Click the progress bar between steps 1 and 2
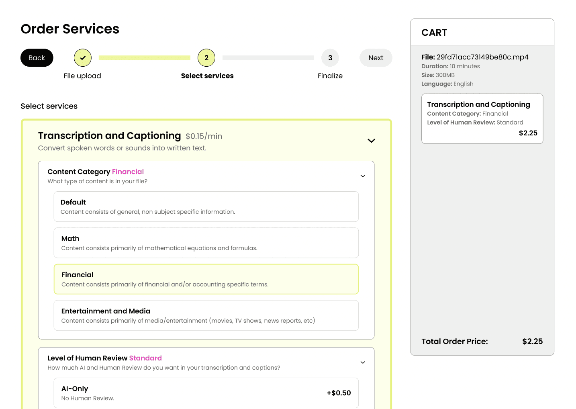This screenshot has width=576, height=409. tap(145, 58)
